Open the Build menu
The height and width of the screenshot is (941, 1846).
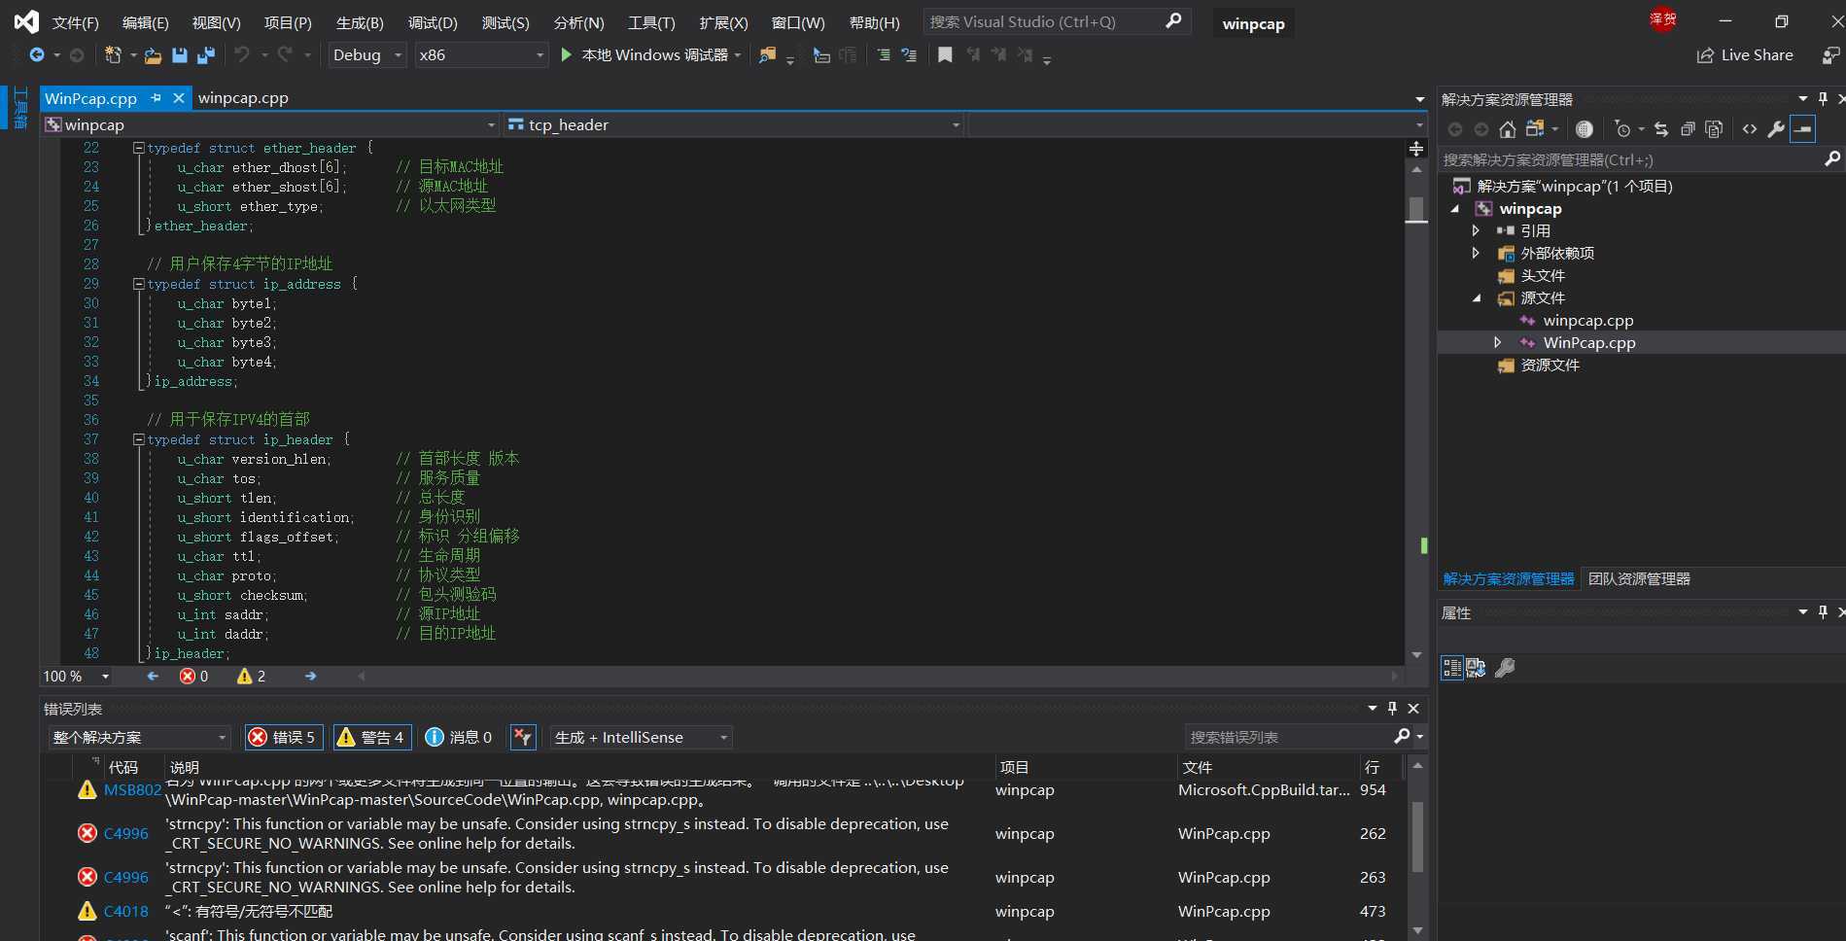360,22
